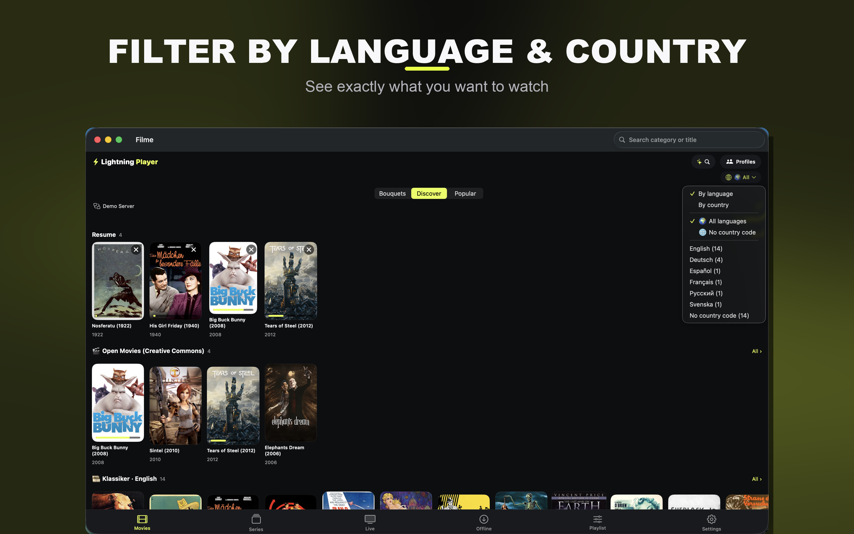
Task: Switch to the Popular tab
Action: [465, 193]
